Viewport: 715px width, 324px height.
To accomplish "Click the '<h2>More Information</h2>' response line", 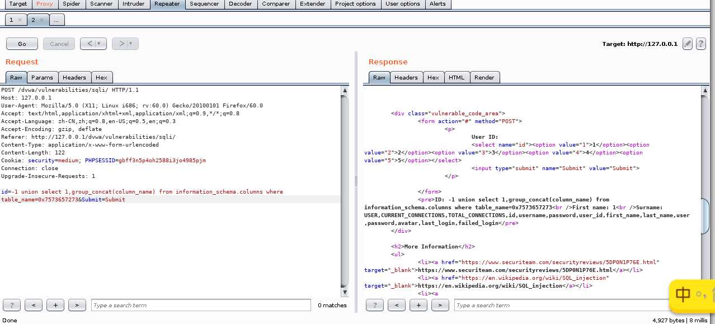I will [x=432, y=246].
